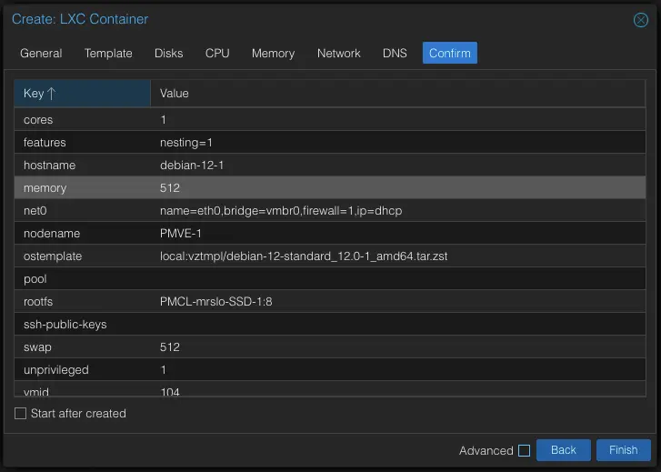Click Finish to create the container

[x=623, y=450]
